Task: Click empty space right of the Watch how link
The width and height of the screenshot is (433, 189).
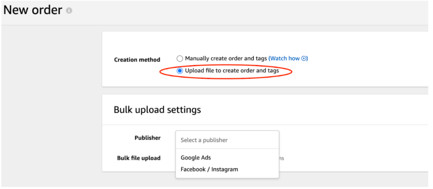Action: (x=361, y=59)
